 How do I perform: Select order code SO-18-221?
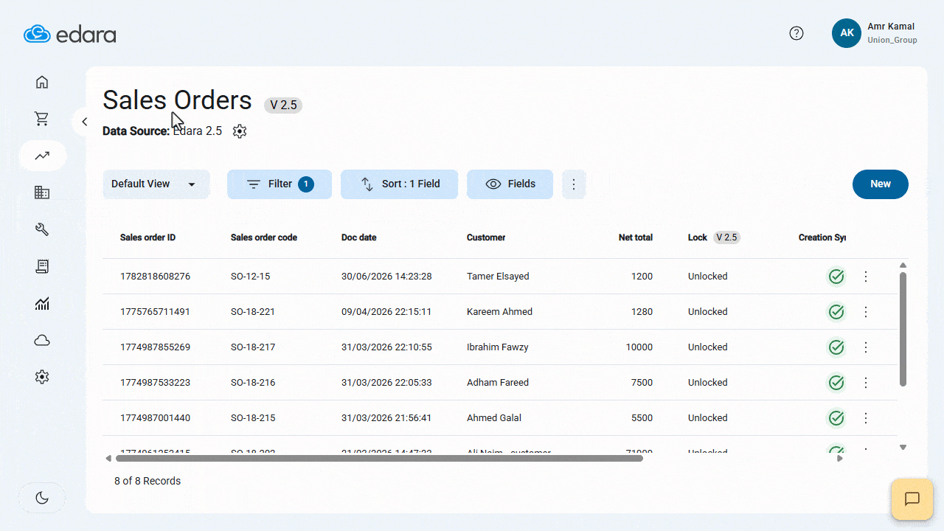[253, 312]
